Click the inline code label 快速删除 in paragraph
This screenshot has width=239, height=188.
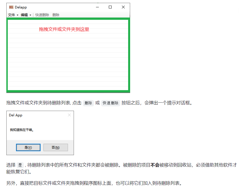click(x=110, y=103)
